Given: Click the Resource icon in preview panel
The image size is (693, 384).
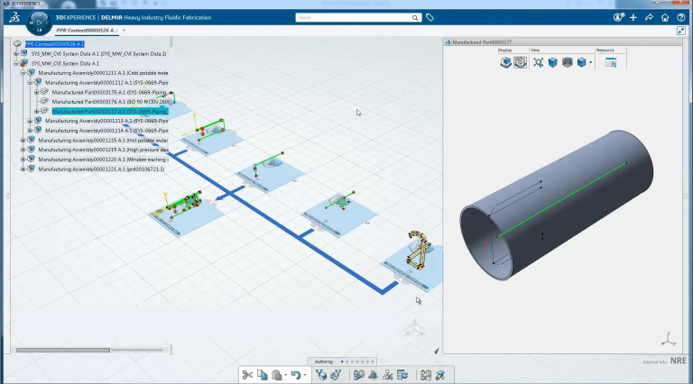Looking at the screenshot, I should [x=611, y=62].
